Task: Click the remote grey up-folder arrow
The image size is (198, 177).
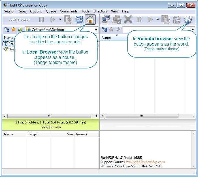Action: pyautogui.click(x=118, y=29)
